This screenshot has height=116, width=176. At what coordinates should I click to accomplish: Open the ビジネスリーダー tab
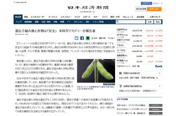coord(38,17)
